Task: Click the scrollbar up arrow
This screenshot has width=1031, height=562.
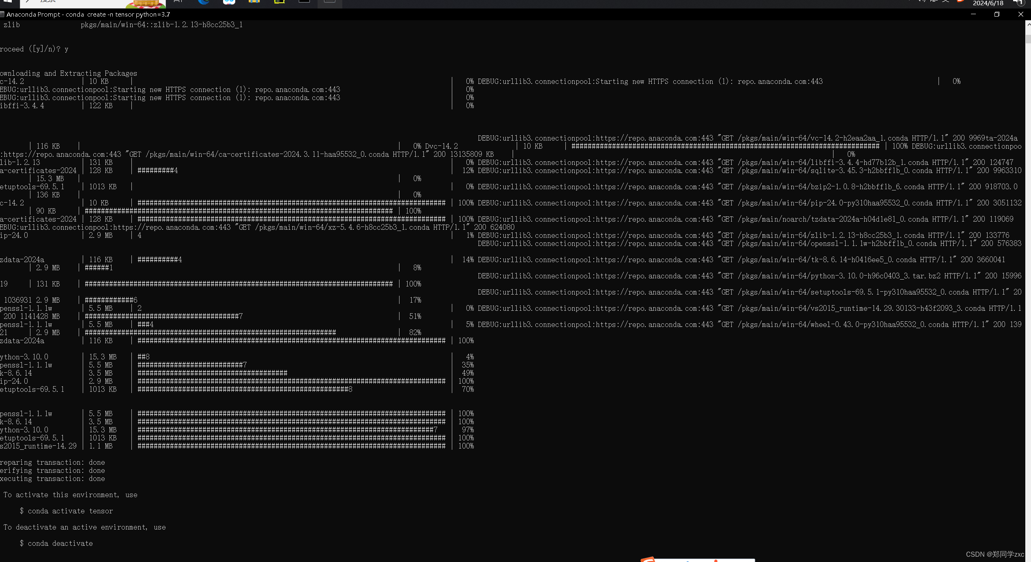Action: coord(1028,24)
